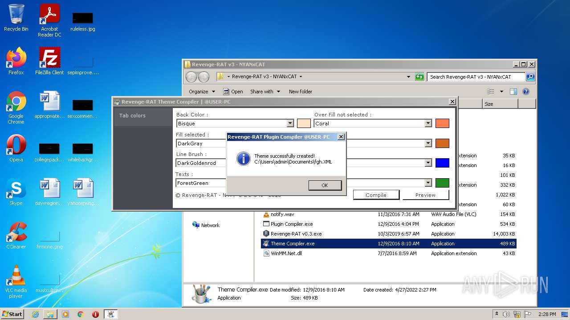Click the blue color swatch

pyautogui.click(x=442, y=163)
